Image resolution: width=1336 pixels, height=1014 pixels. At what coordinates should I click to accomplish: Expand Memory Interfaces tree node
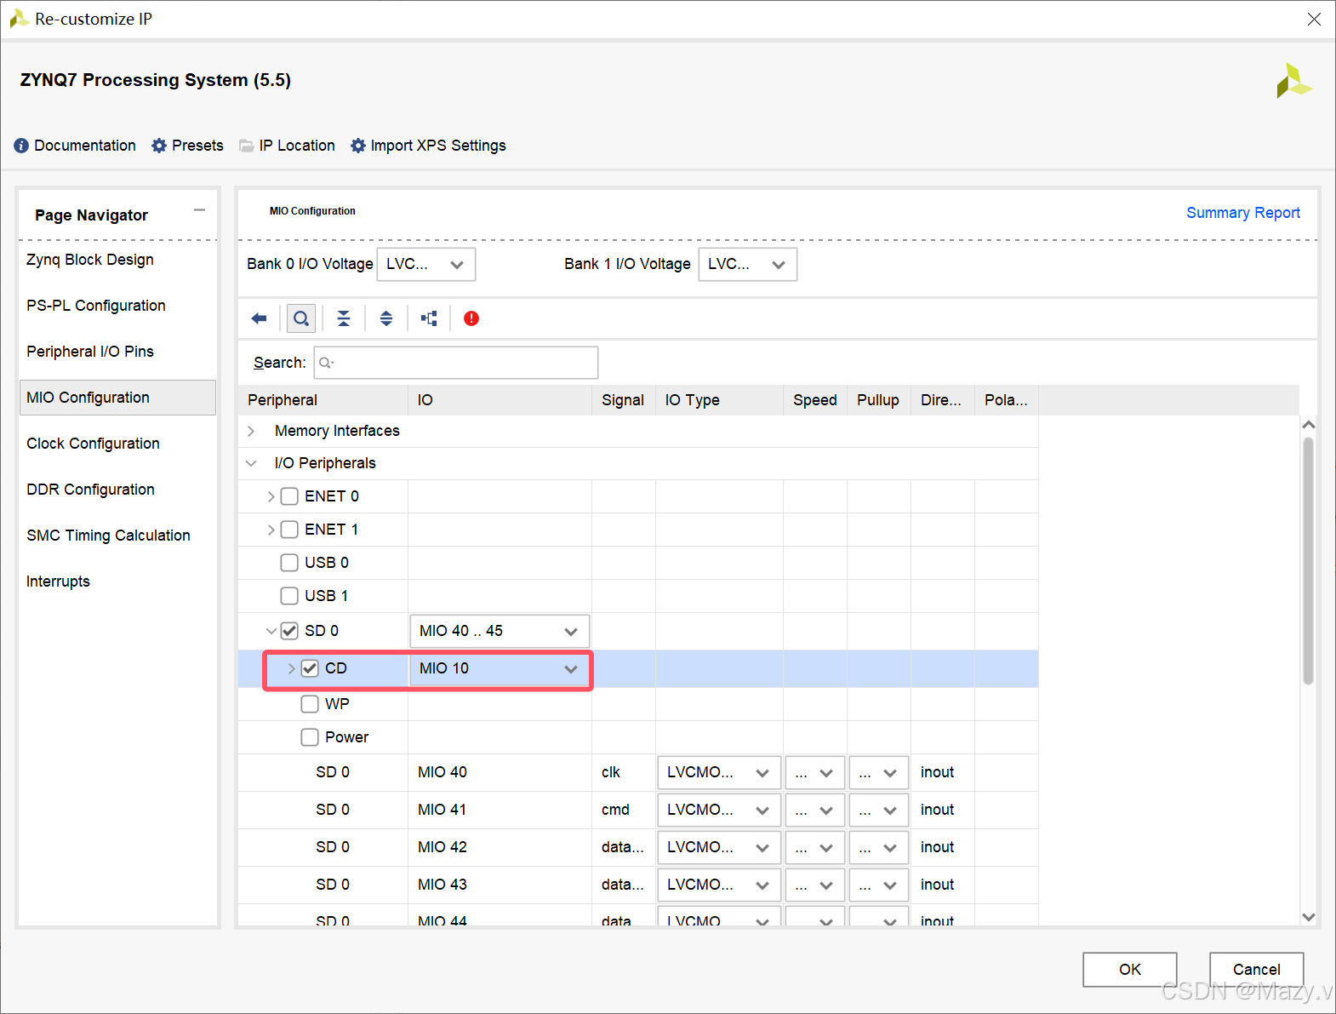(251, 431)
